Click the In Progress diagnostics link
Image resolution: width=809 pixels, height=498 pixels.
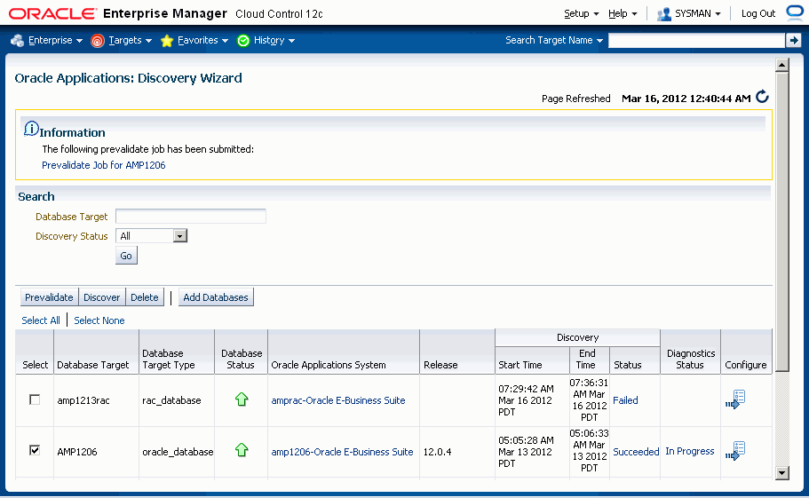[690, 451]
